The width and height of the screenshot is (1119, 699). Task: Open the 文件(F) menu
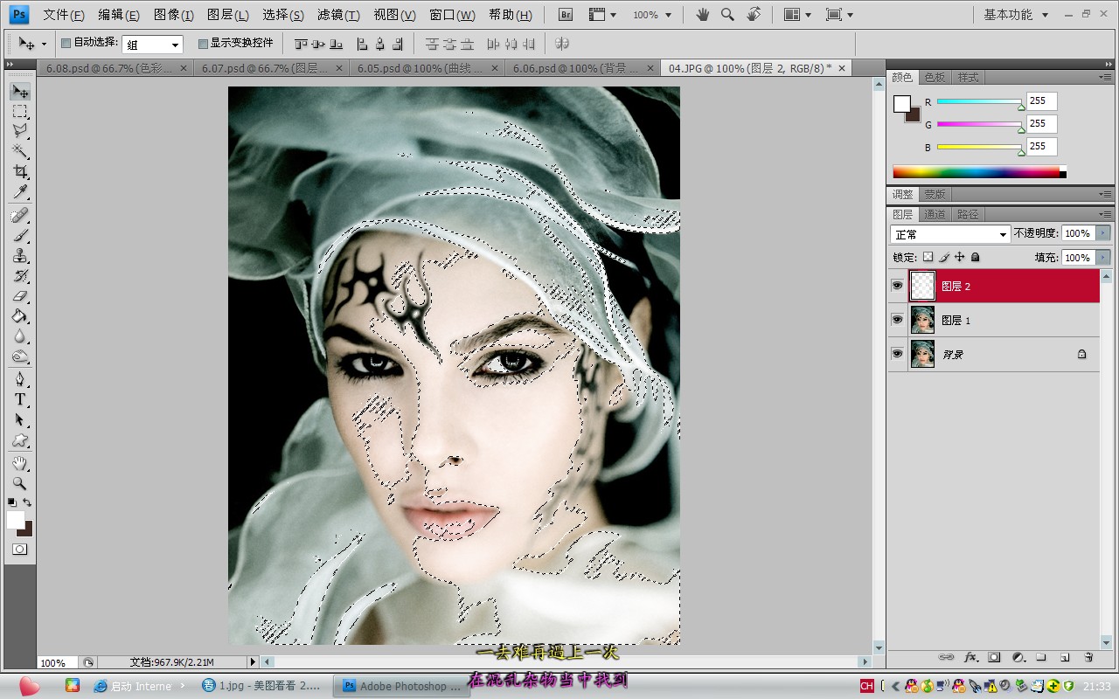click(64, 15)
